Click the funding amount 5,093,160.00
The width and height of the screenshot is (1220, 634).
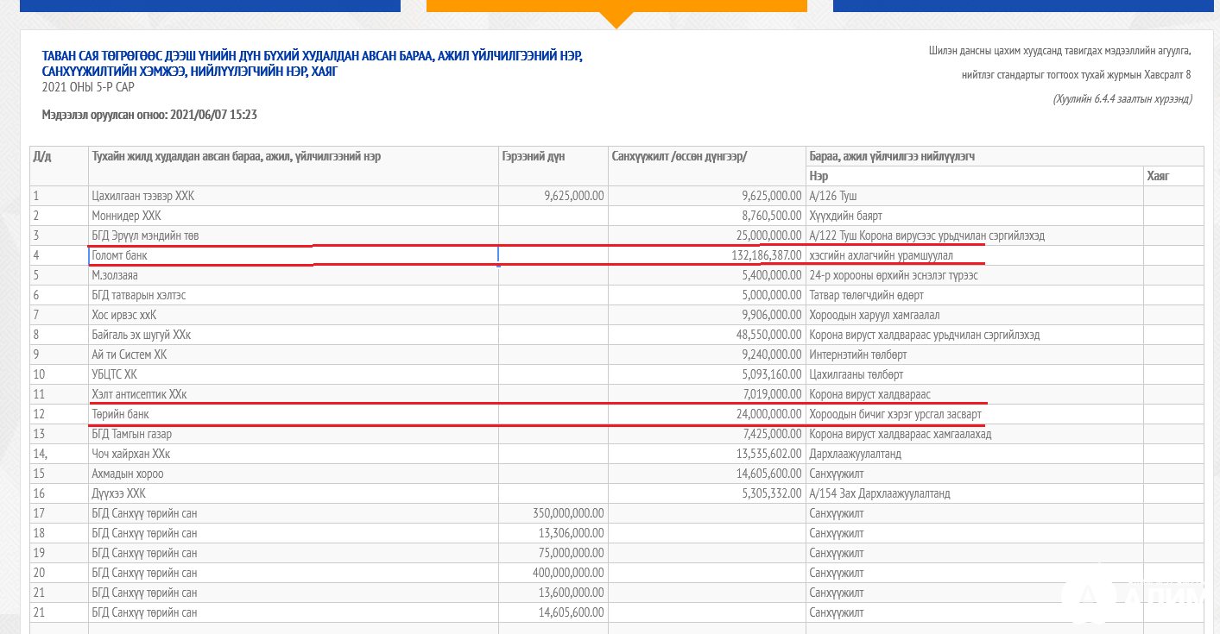tap(772, 374)
